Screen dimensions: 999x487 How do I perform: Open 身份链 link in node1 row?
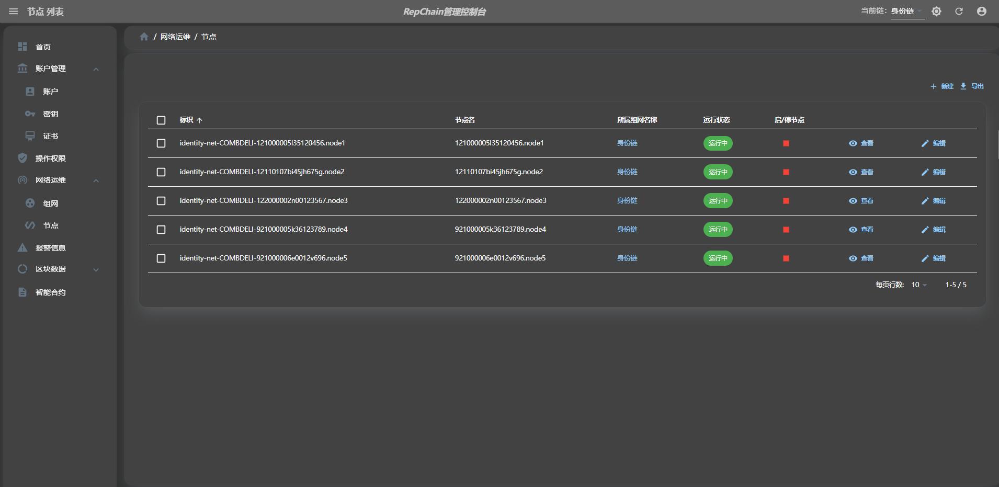[x=627, y=143]
